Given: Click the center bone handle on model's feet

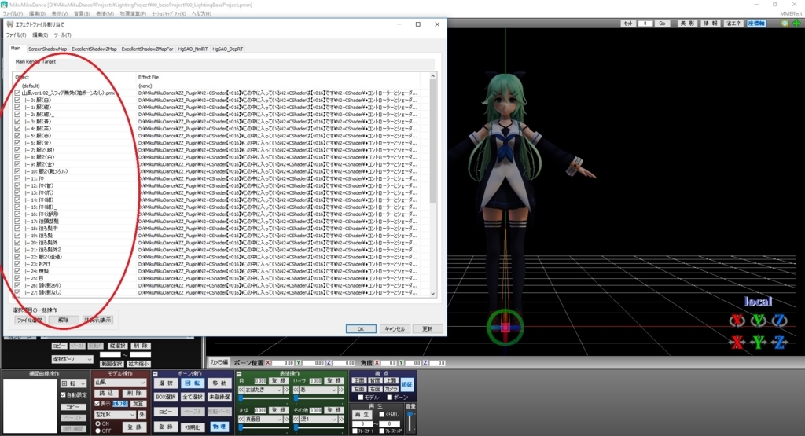Looking at the screenshot, I should (505, 328).
